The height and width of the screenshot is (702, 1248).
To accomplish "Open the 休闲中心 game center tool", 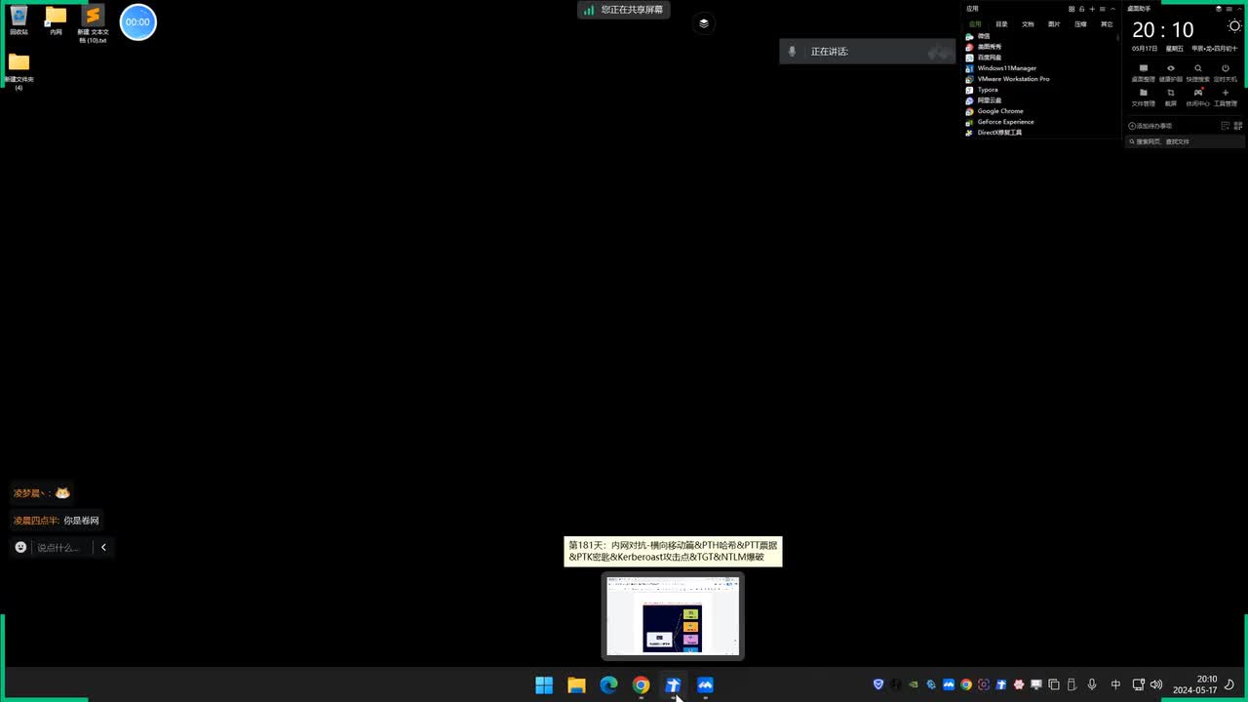I will (x=1198, y=97).
